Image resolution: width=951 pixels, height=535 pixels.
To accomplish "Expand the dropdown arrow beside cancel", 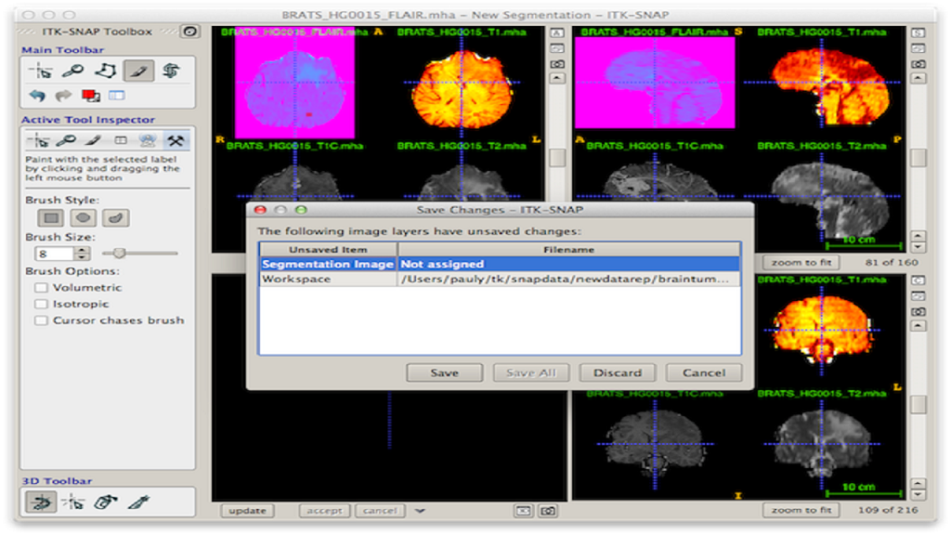I will click(421, 510).
